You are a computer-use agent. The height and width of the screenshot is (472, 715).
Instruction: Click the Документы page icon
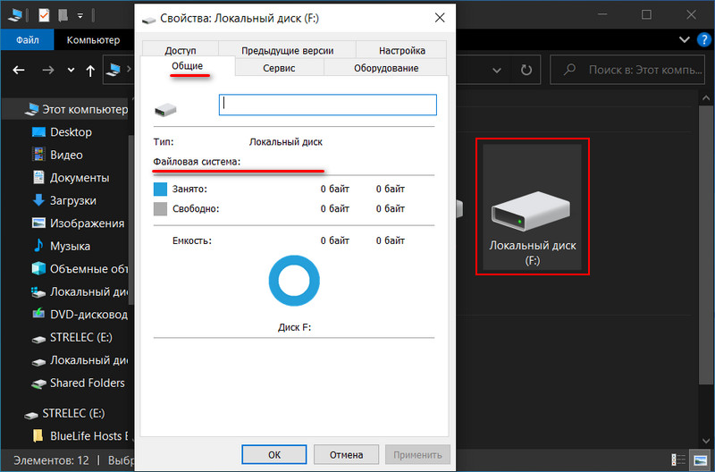(38, 177)
